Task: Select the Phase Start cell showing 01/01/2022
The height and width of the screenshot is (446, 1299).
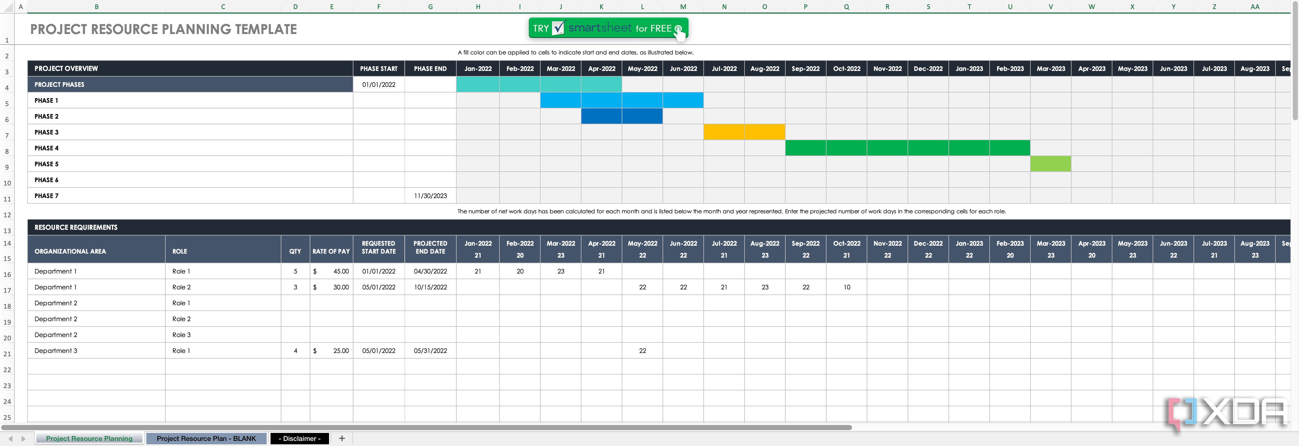Action: coord(379,84)
